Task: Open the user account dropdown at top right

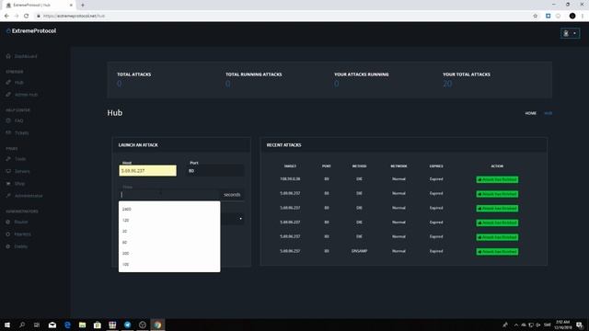Action: (x=570, y=33)
